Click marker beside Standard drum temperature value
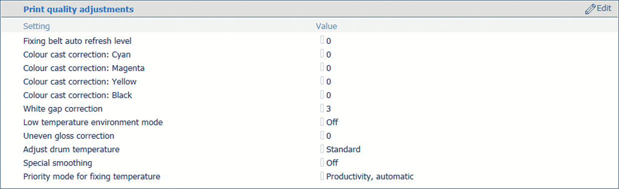This screenshot has height=189, width=619. (x=322, y=149)
